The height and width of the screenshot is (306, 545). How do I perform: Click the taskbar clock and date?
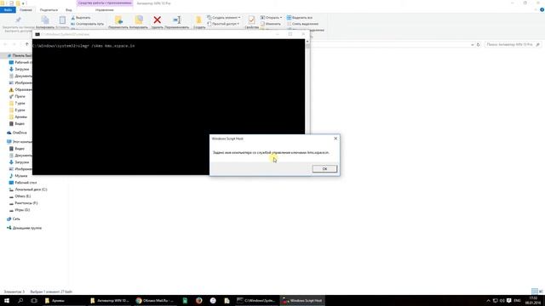coord(533,300)
